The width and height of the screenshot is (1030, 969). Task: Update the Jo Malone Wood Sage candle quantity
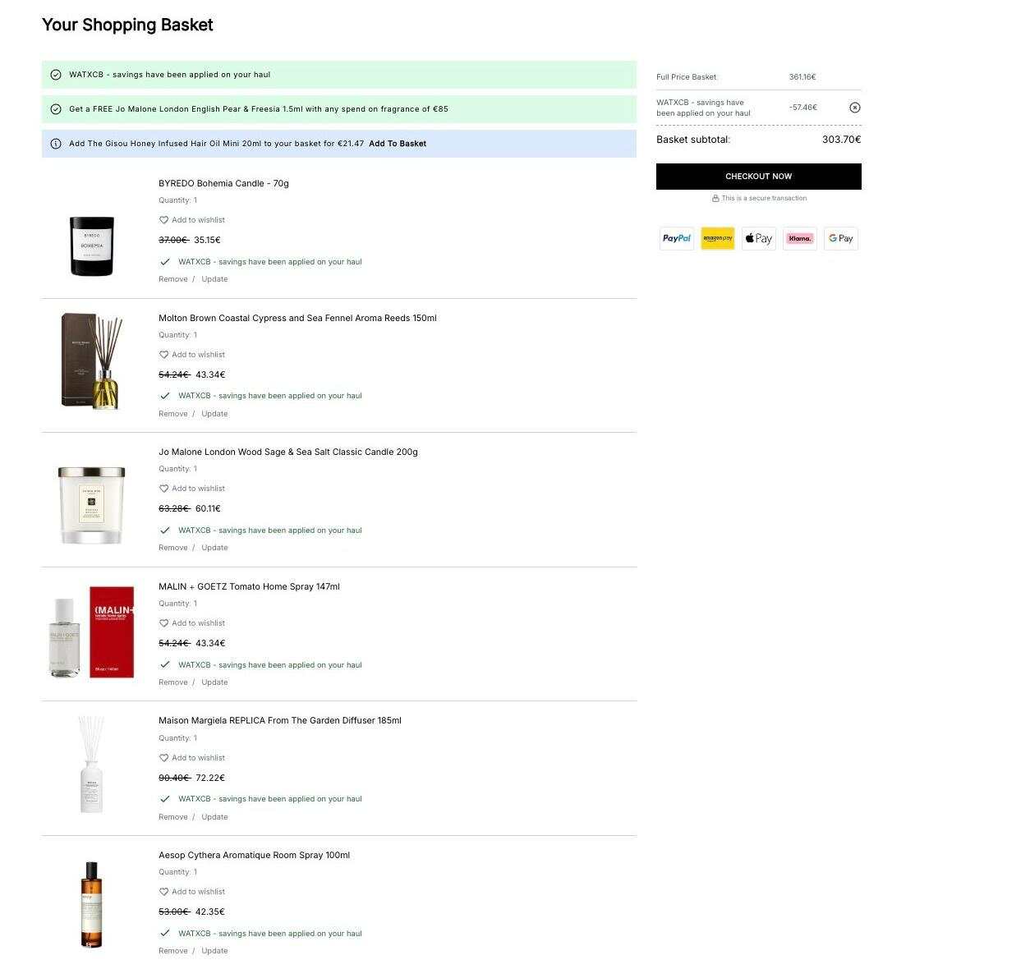214,548
